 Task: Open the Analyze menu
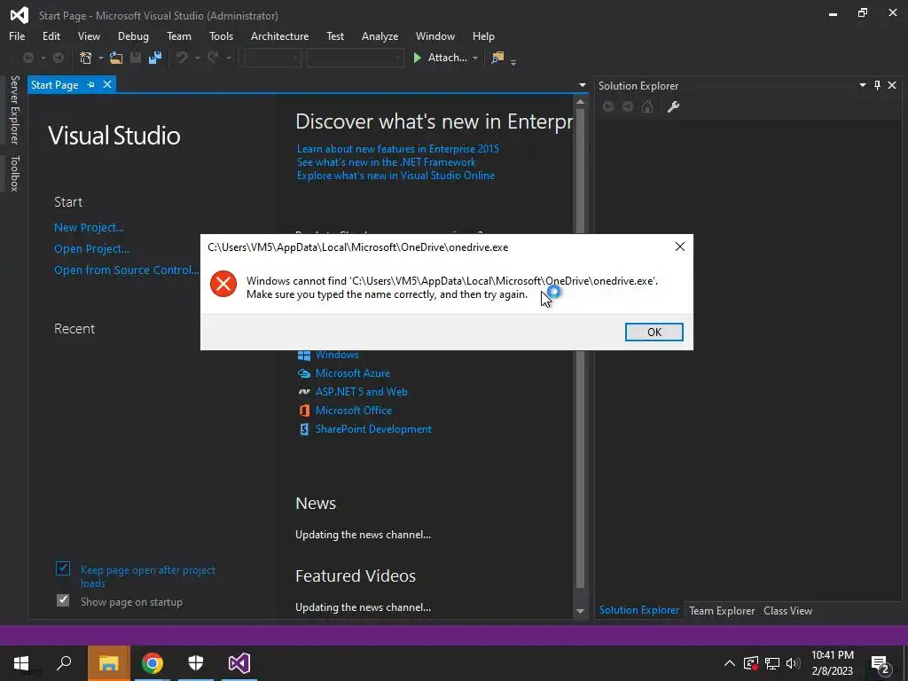(x=380, y=35)
